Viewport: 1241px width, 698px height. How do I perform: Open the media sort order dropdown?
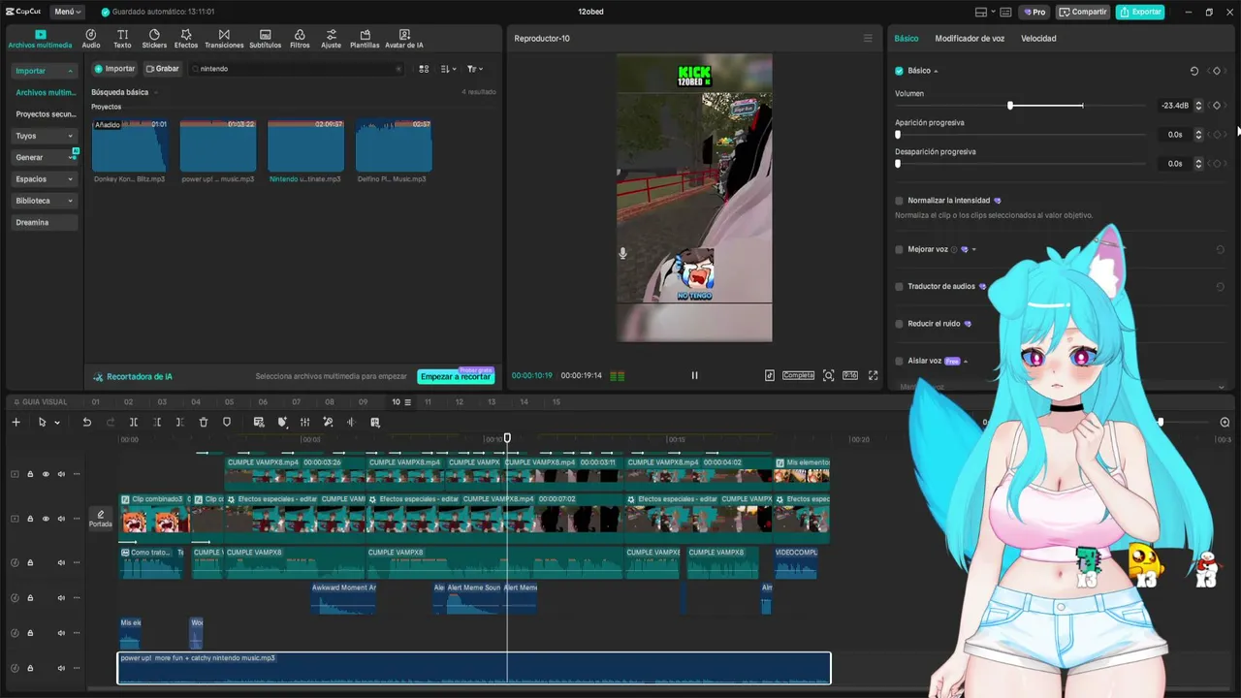coord(448,69)
